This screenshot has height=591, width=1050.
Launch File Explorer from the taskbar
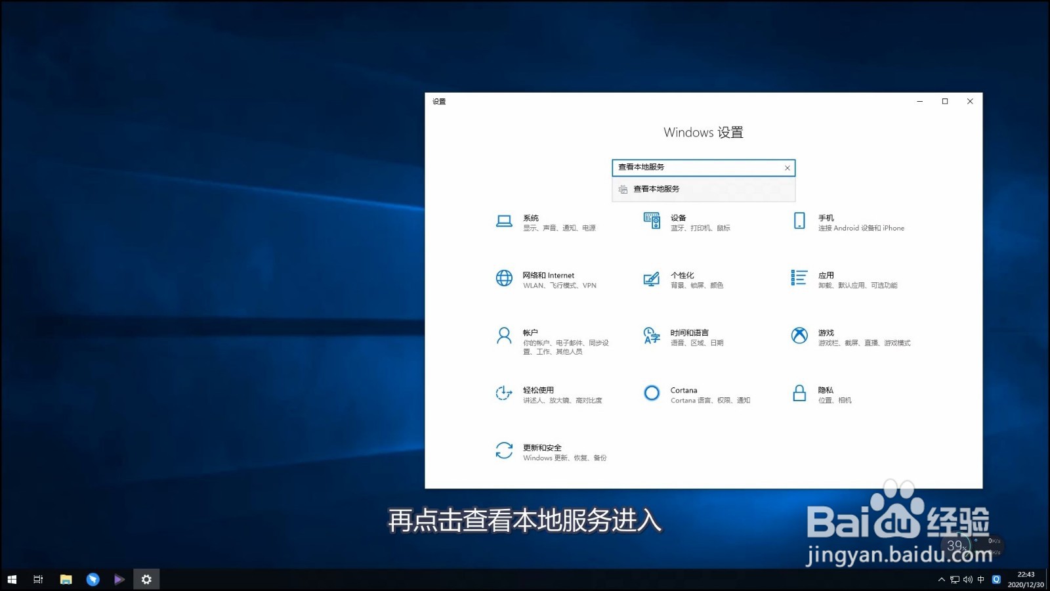66,579
